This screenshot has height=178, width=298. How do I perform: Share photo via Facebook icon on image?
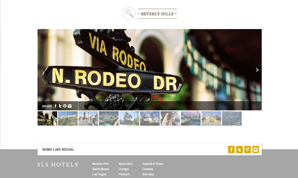(55, 106)
